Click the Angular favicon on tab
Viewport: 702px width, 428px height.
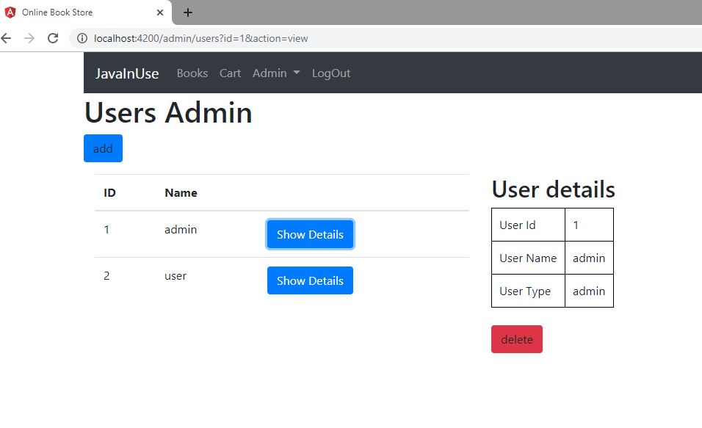point(10,12)
